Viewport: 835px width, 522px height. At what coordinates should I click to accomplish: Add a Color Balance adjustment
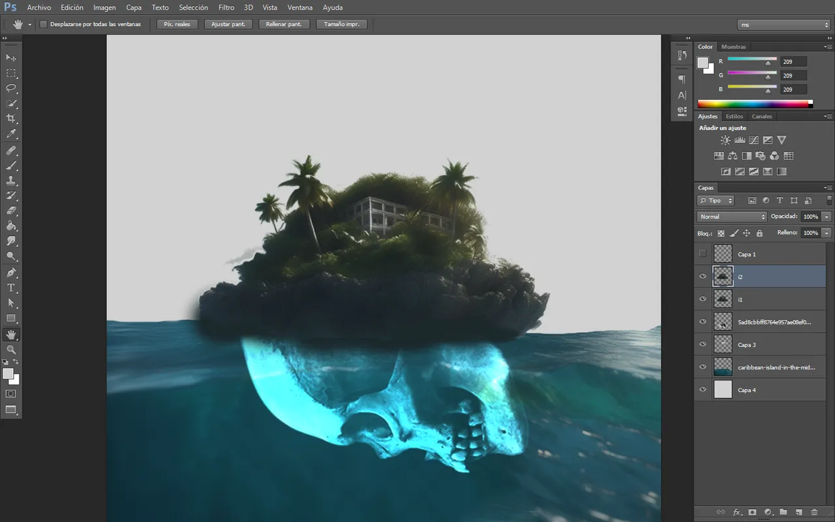coord(733,156)
